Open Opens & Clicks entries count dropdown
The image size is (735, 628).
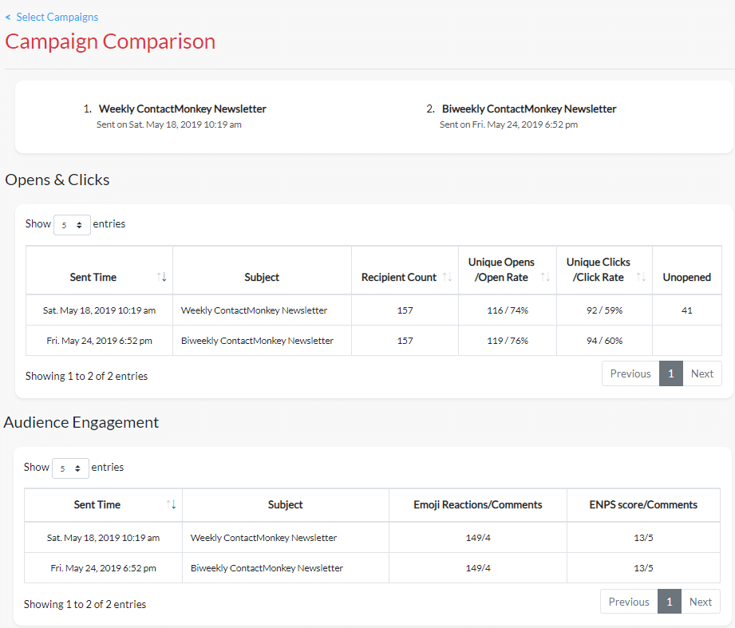(72, 225)
